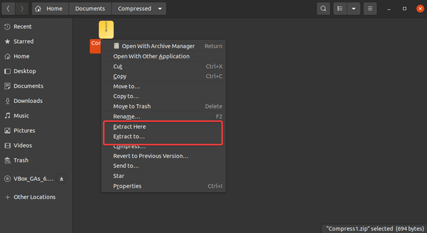Open Properties from the context menu

click(x=163, y=186)
